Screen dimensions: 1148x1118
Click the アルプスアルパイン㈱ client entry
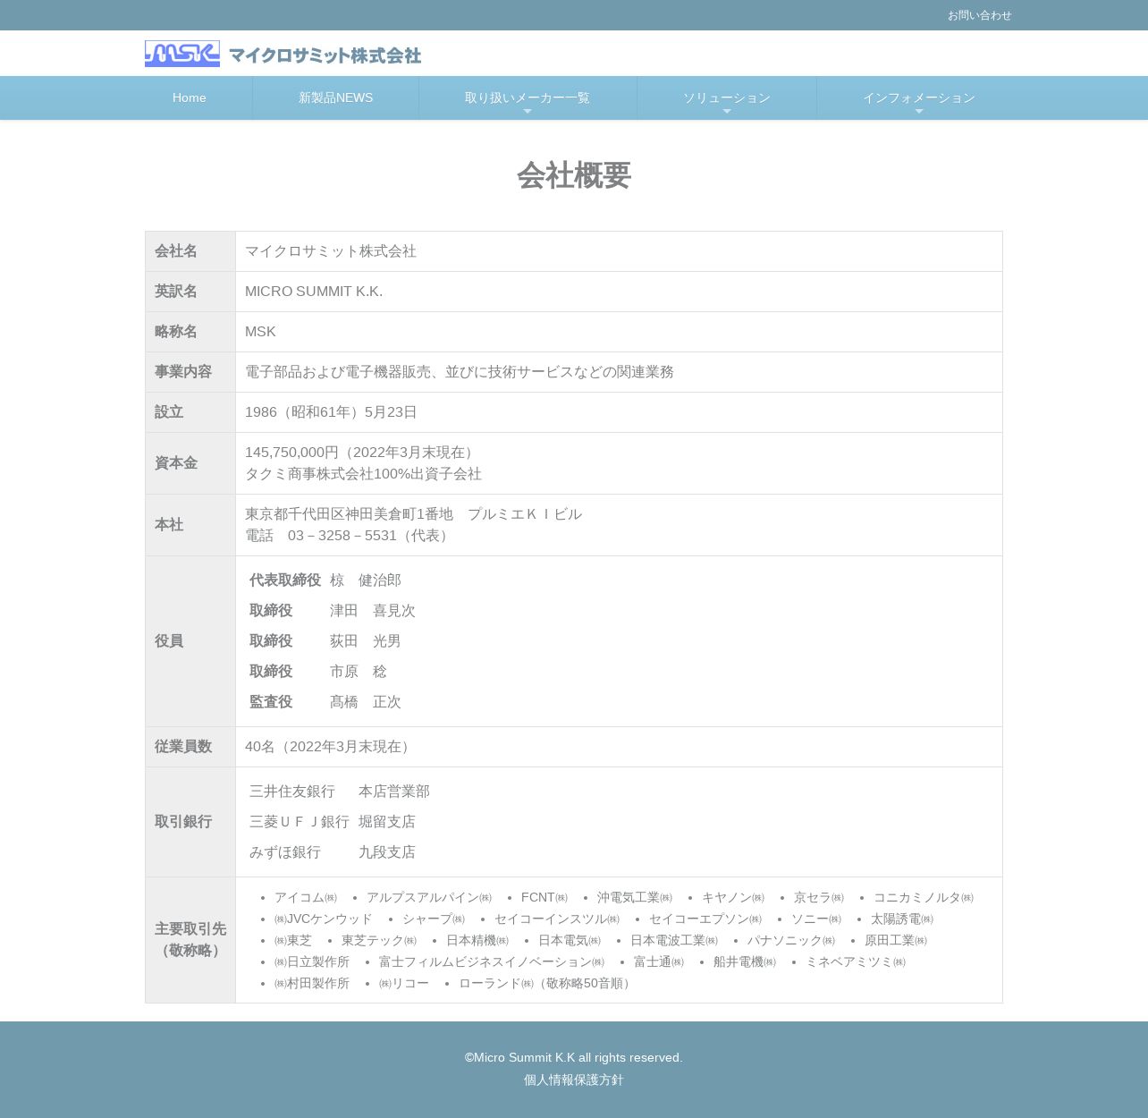click(x=429, y=897)
